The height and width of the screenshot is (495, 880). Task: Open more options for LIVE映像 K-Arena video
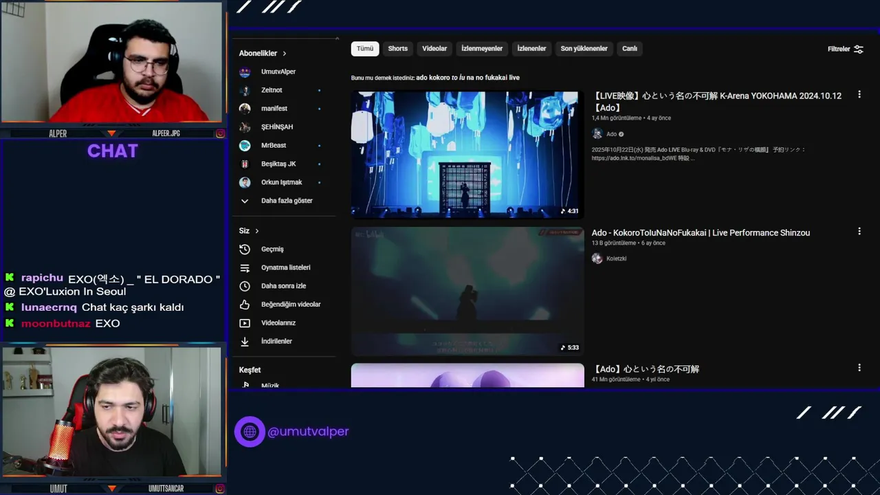(859, 95)
